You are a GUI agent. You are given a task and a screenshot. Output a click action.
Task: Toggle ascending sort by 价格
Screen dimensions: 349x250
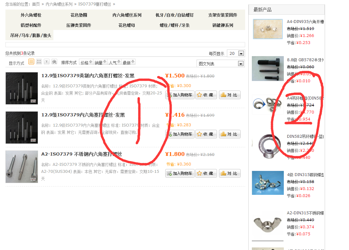91,62
